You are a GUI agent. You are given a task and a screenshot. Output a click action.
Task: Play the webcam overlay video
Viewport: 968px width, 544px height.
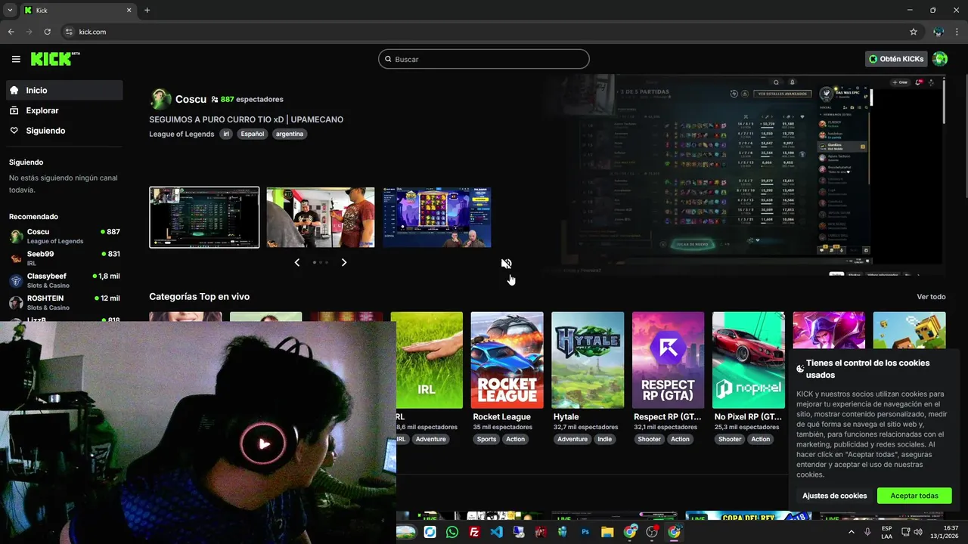[263, 444]
